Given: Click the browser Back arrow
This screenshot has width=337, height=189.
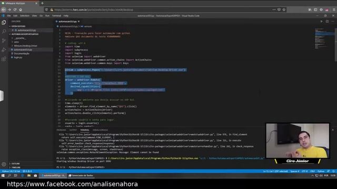Looking at the screenshot, I should tap(4, 9).
